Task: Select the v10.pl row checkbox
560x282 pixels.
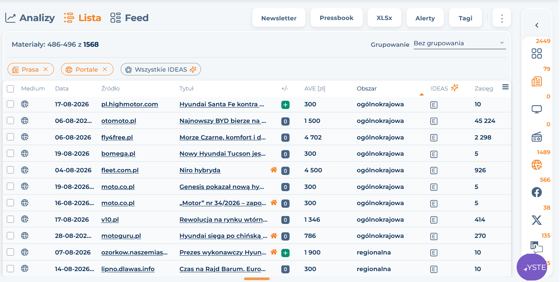Action: 10,219
